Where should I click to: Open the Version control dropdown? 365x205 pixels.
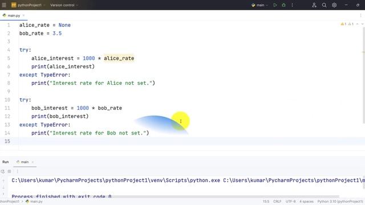[x=64, y=5]
